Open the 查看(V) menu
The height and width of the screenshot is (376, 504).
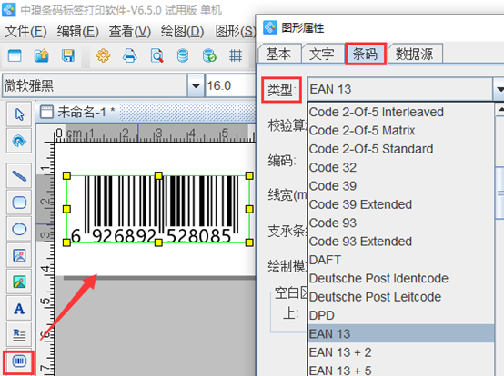(130, 32)
